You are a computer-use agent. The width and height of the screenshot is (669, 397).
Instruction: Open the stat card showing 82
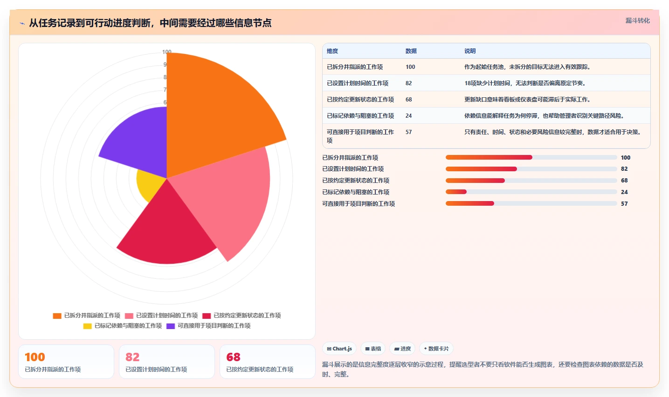(x=167, y=362)
